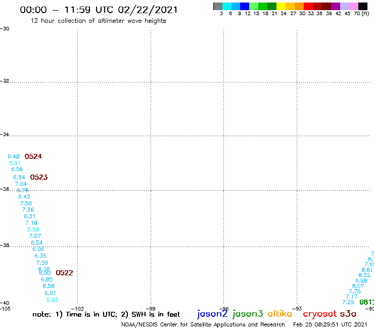Click the s3a time label 0523

[x=39, y=177]
